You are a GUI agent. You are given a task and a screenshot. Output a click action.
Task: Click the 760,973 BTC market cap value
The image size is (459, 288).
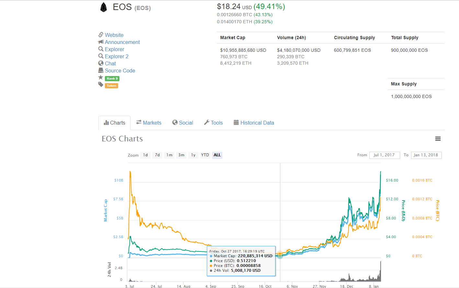pyautogui.click(x=234, y=57)
